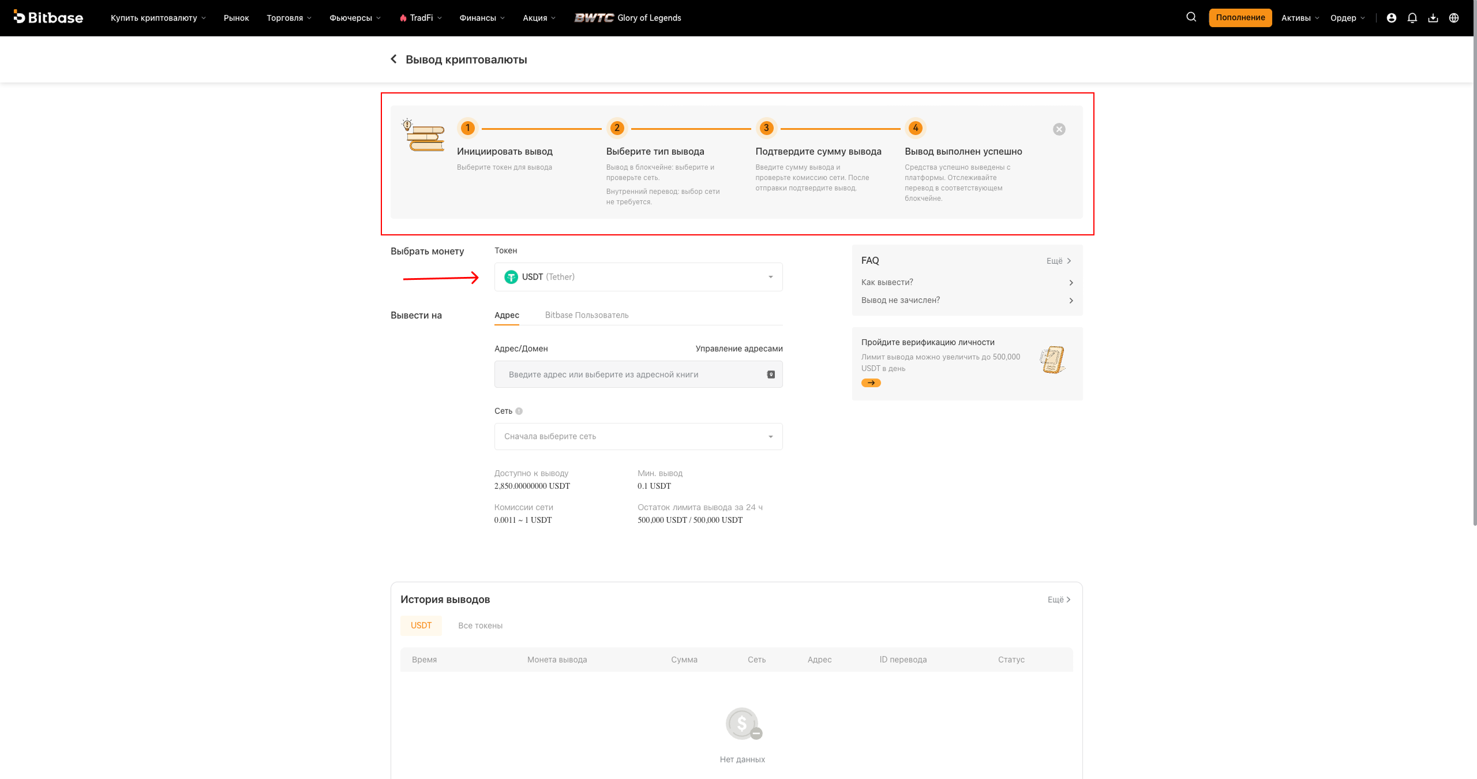This screenshot has width=1477, height=779.
Task: Go back using the arrow beside Вывод криптовалюты
Action: click(393, 59)
